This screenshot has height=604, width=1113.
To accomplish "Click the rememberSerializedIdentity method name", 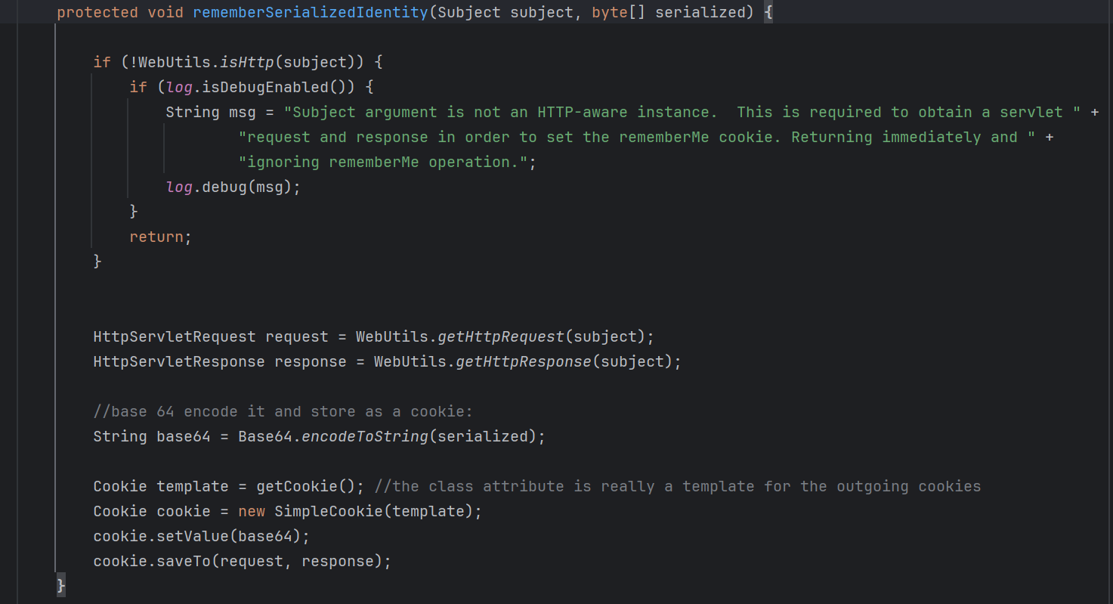I will coord(310,13).
